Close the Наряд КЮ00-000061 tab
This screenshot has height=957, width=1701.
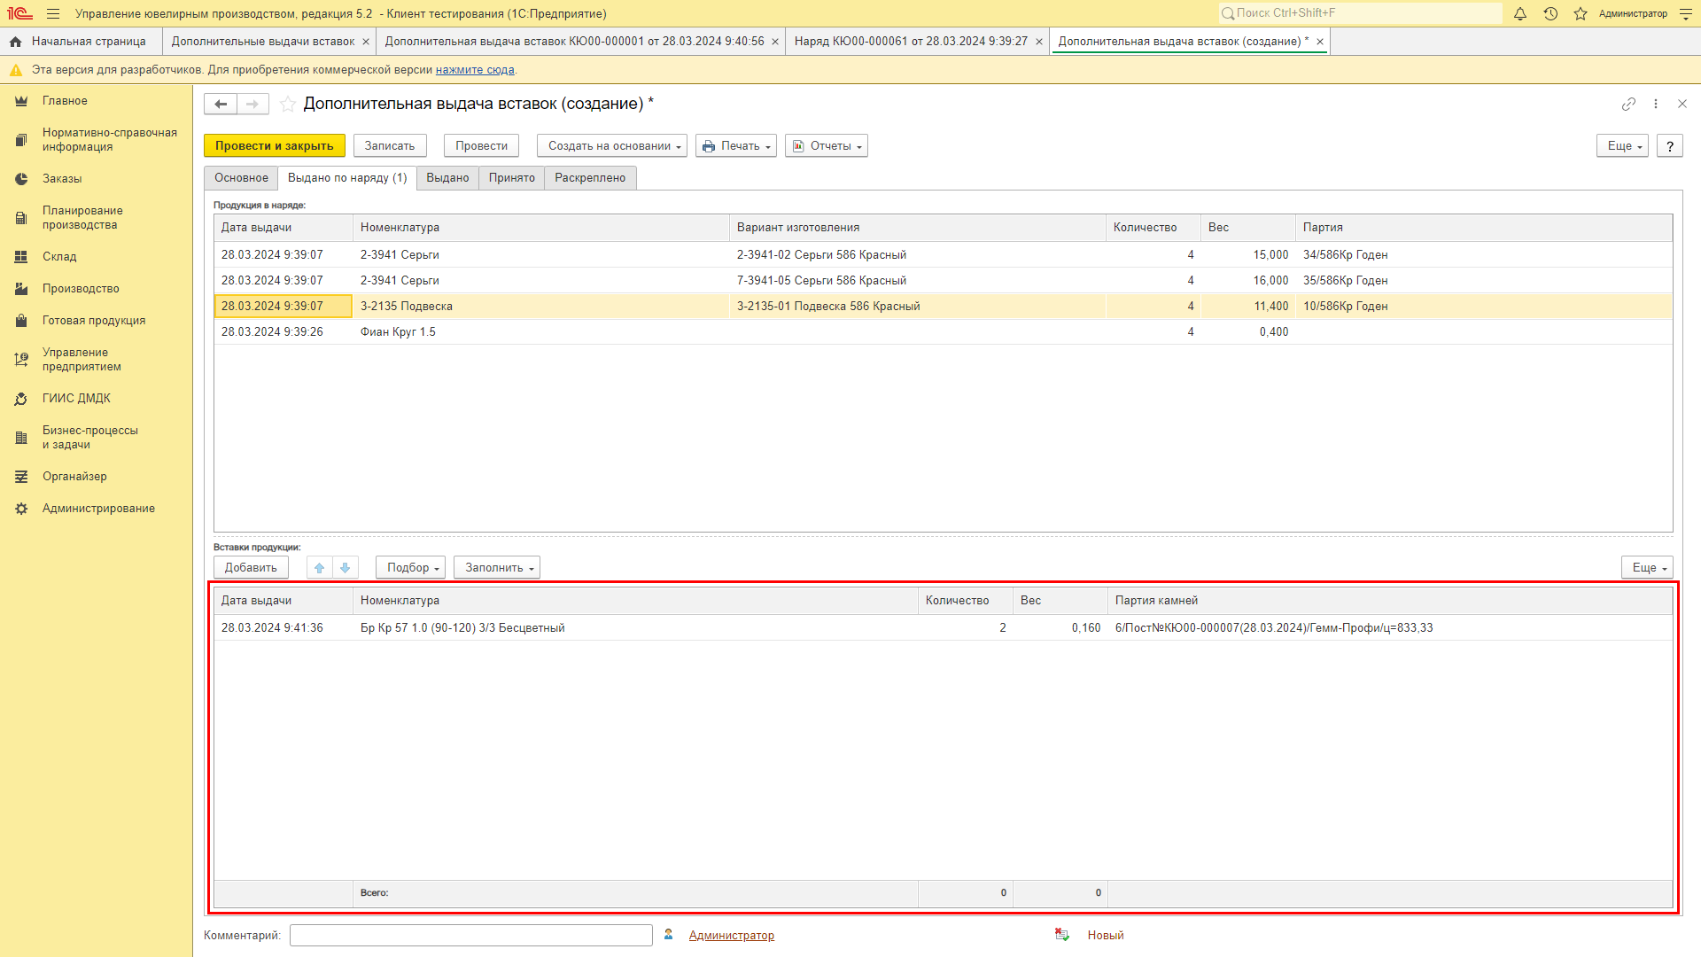coord(1039,42)
